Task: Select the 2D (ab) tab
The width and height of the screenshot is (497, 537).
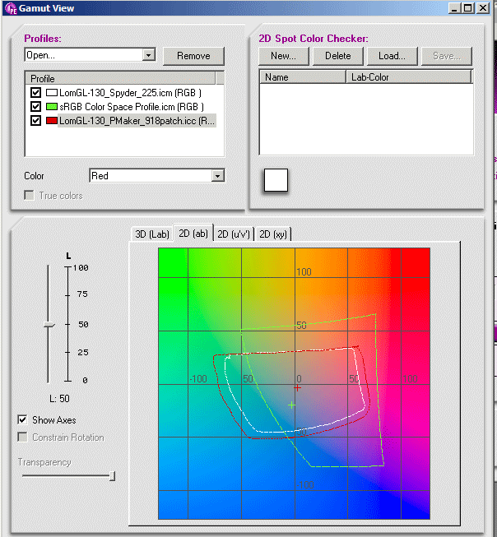Action: (x=193, y=234)
